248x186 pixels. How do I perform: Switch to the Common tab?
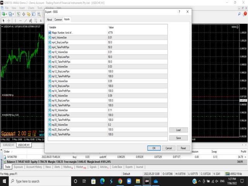pos(58,19)
